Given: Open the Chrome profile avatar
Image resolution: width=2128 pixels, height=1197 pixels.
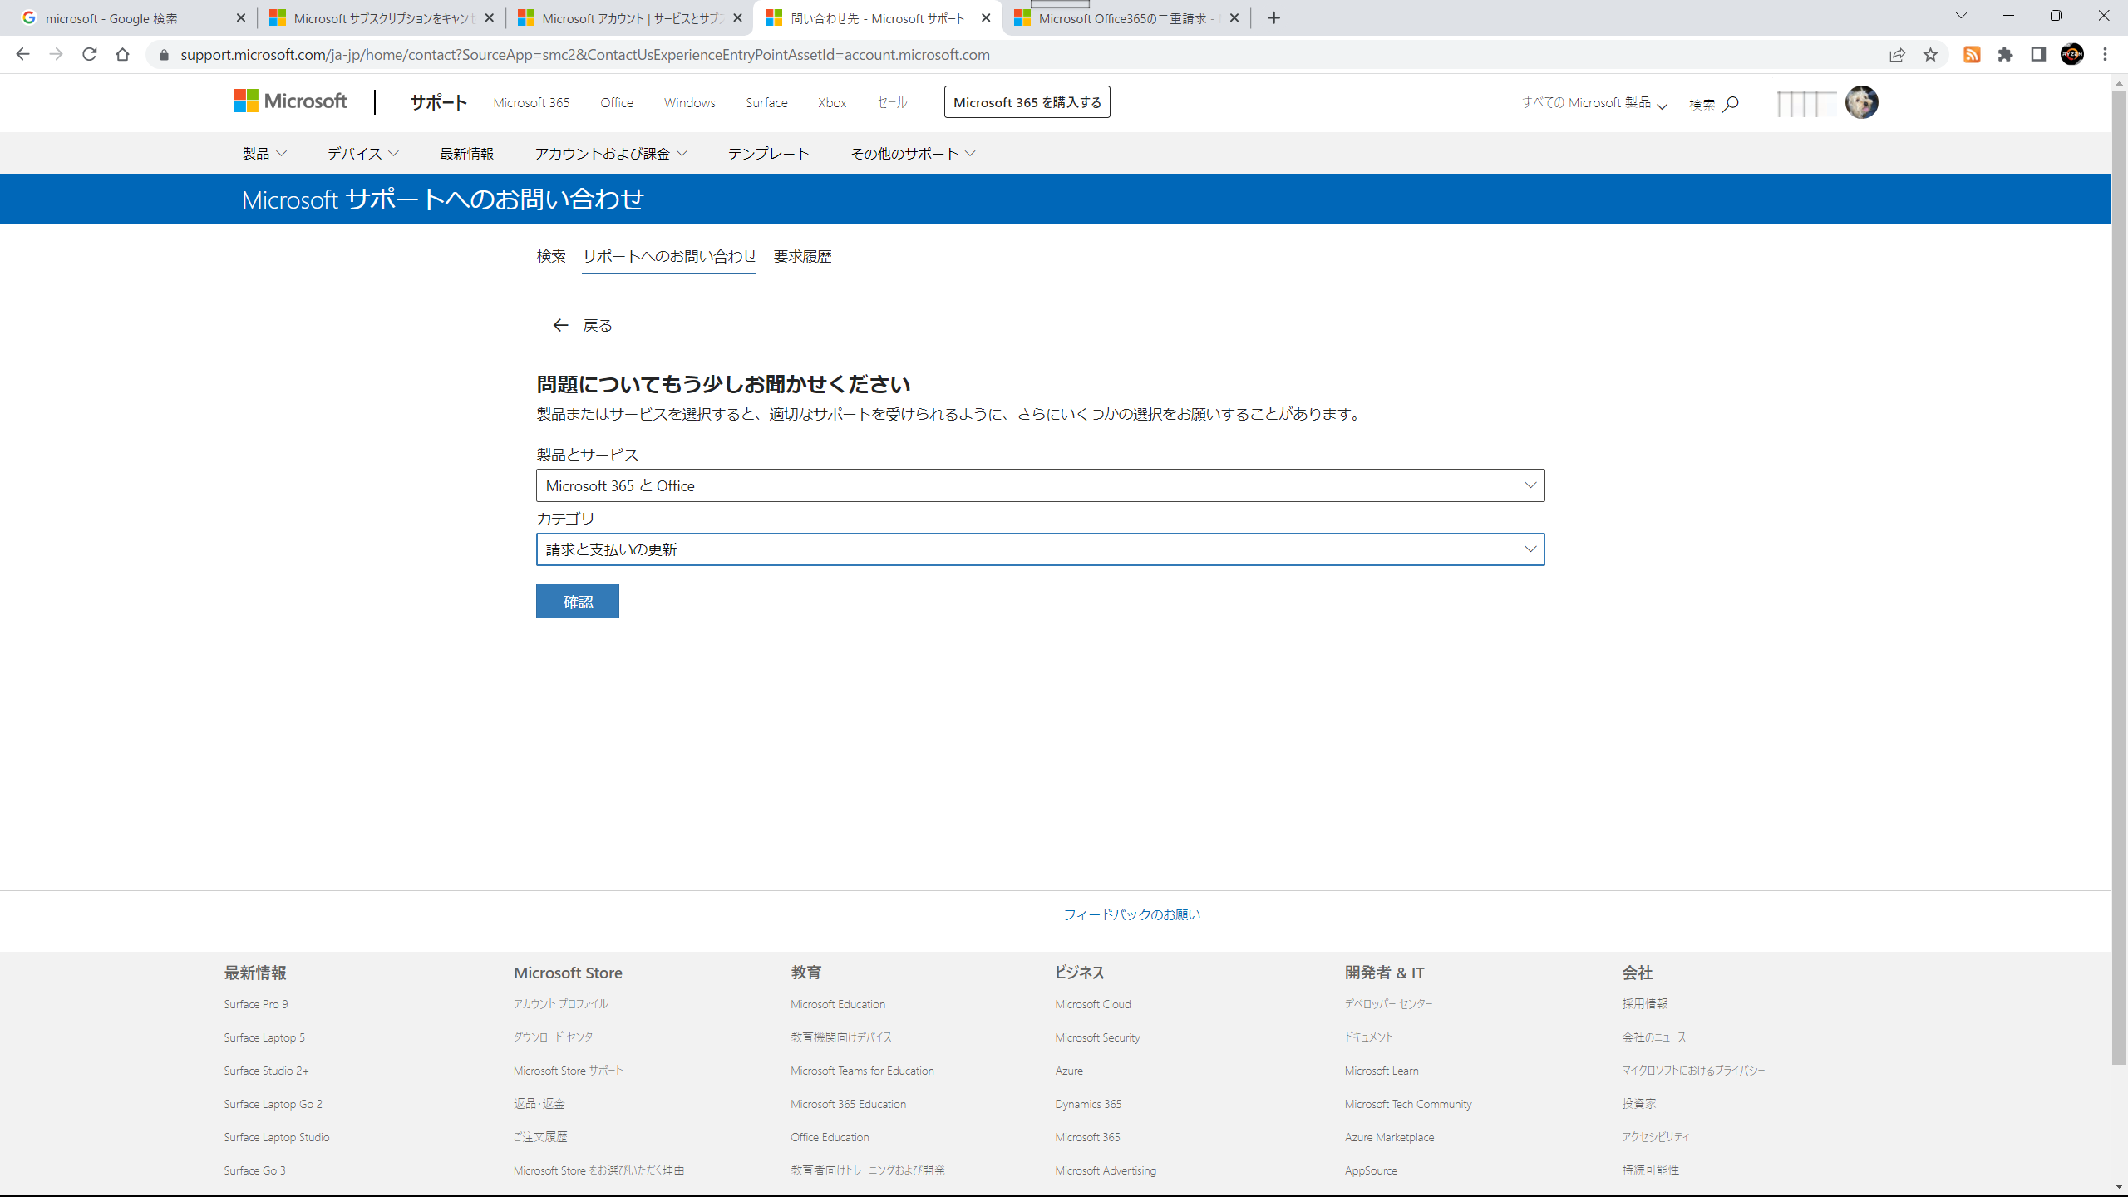Looking at the screenshot, I should click(2072, 55).
